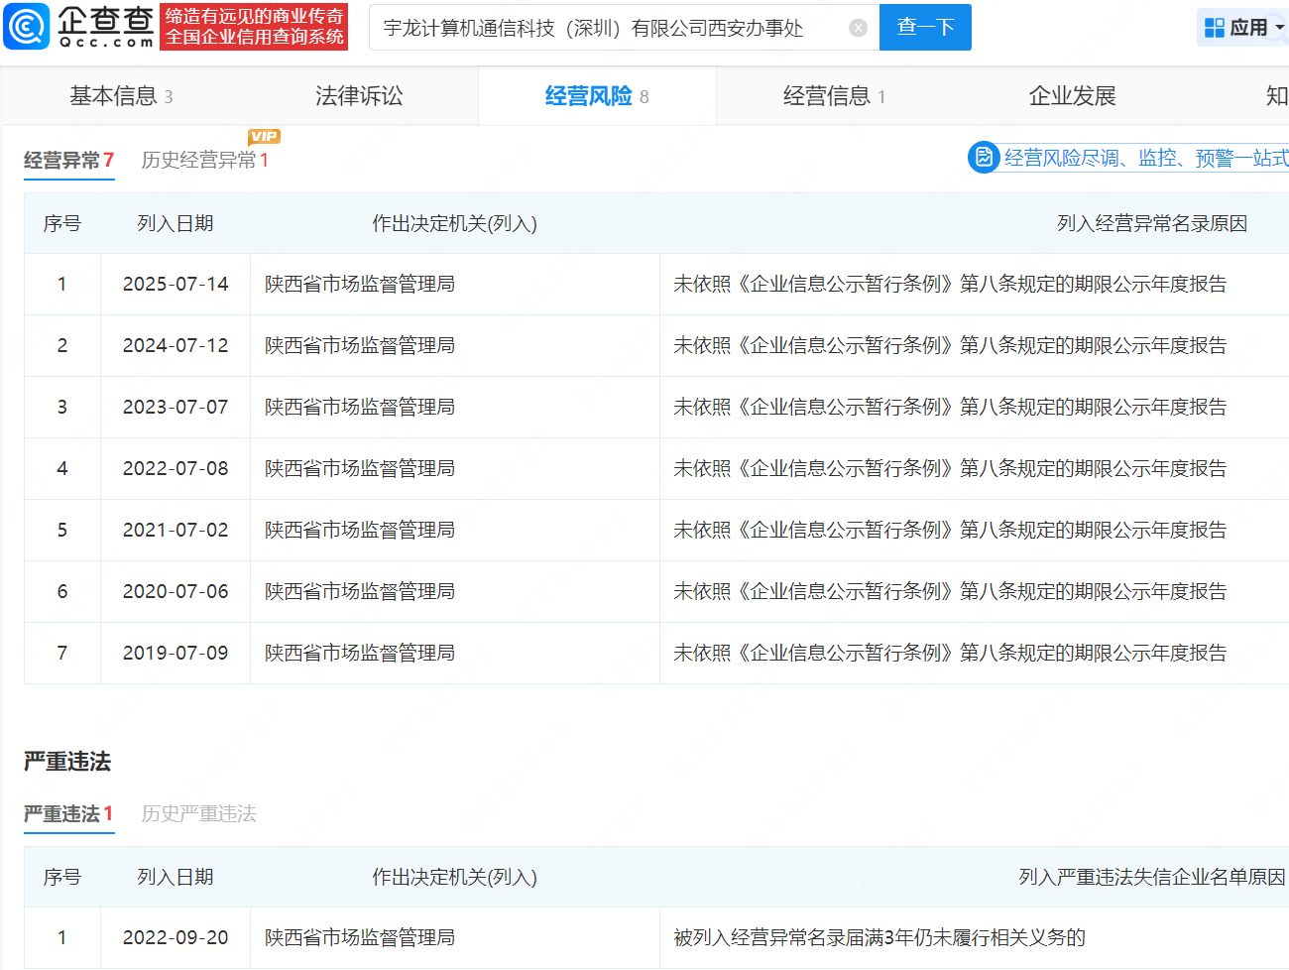Click the 作出决定机关(列入) header in 严重违法 table

coord(454,878)
